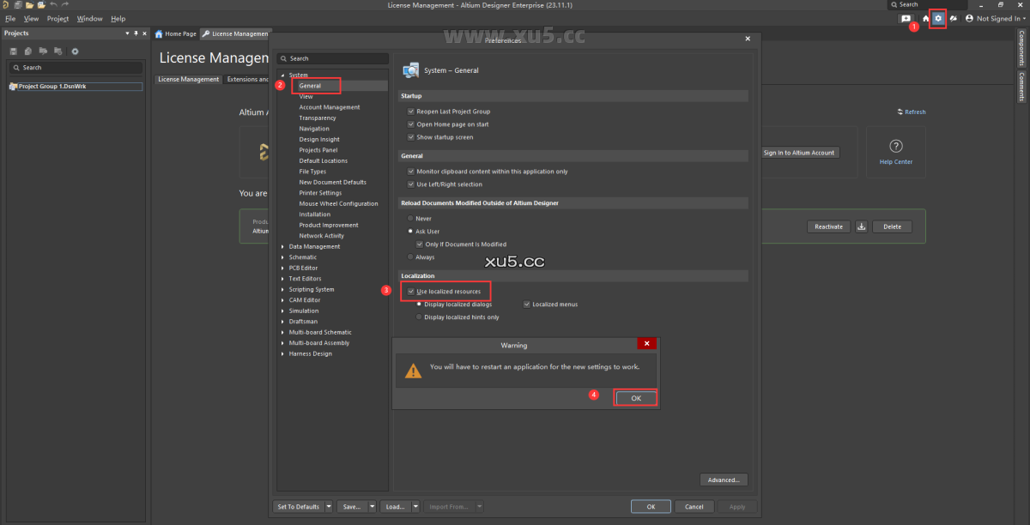This screenshot has height=525, width=1030.
Task: Select the Never radio button for reload documents
Action: (411, 218)
